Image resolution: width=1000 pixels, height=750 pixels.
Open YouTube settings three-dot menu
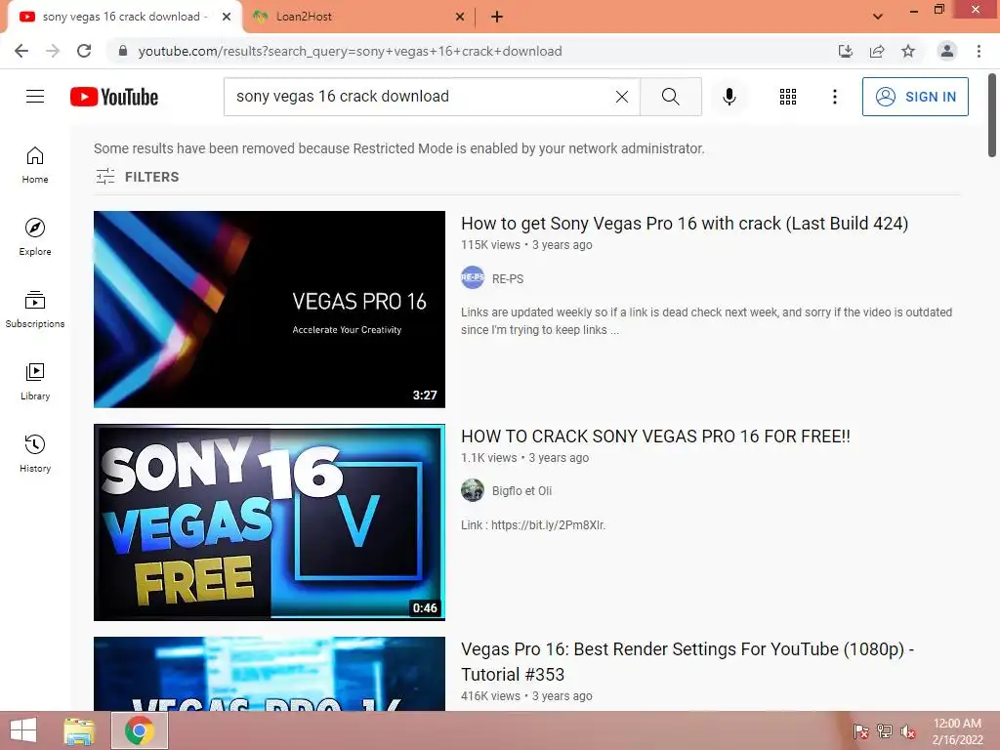pos(834,97)
